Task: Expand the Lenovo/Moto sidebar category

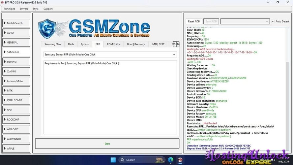Action: click(x=16, y=81)
